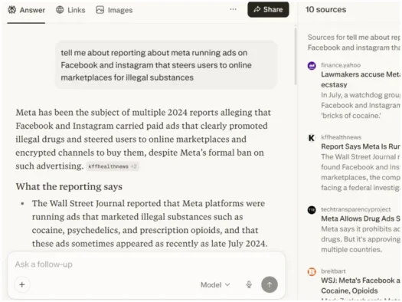Click the '10 sources' heading

click(325, 9)
